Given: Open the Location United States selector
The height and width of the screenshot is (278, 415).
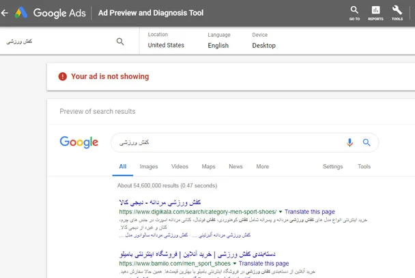Looking at the screenshot, I should point(166,40).
